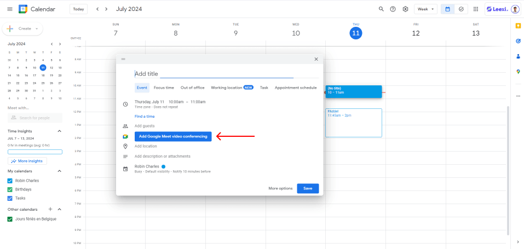This screenshot has width=524, height=249.
Task: Click the Today button
Action: (x=78, y=9)
